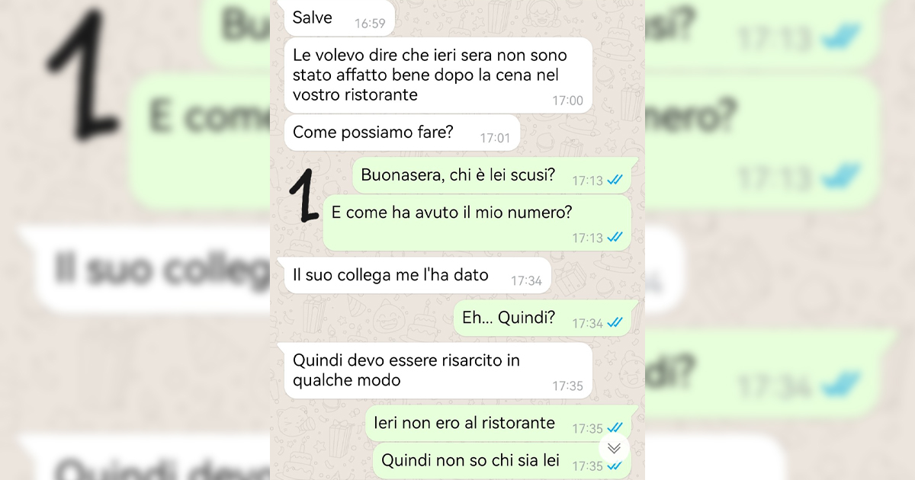Click the 17:01 timestamp on 'Come possiamo fare?'

[x=495, y=138]
